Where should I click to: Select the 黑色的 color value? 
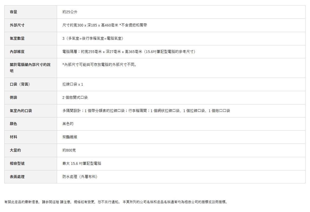(68, 124)
